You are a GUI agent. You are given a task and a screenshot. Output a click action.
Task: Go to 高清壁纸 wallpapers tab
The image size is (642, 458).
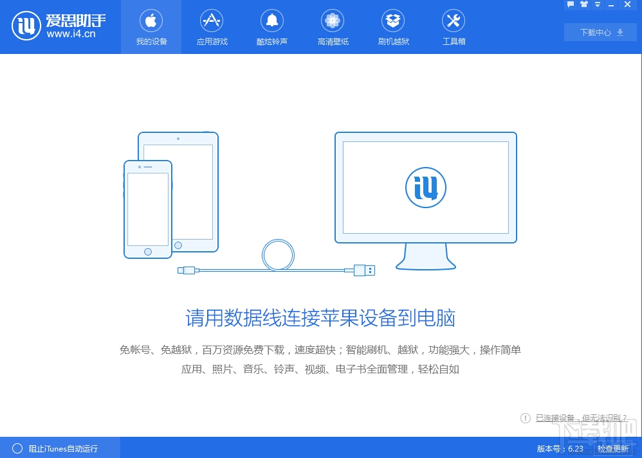coord(333,27)
